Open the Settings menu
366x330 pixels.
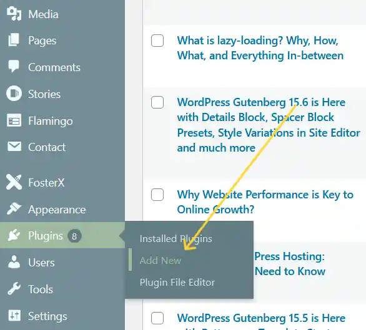(x=47, y=316)
